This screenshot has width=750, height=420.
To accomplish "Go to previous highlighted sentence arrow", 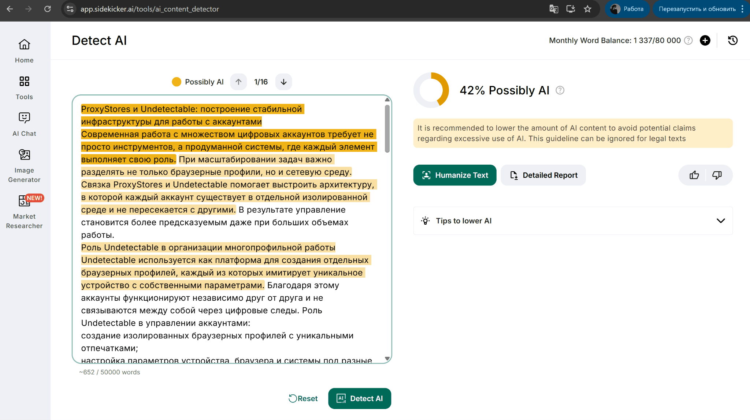I will pyautogui.click(x=238, y=82).
